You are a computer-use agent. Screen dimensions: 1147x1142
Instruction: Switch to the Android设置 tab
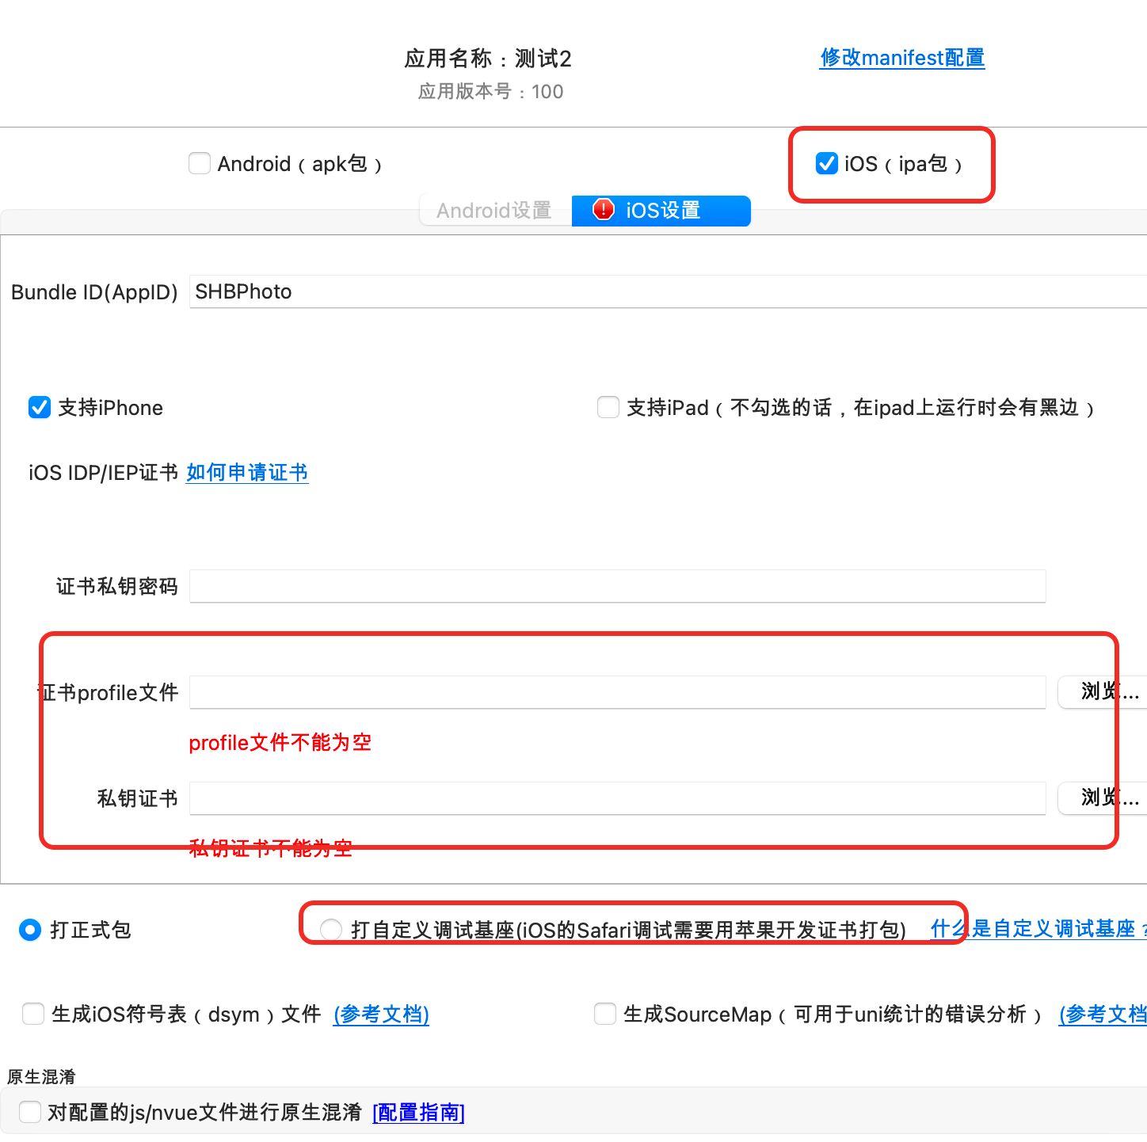(x=494, y=211)
